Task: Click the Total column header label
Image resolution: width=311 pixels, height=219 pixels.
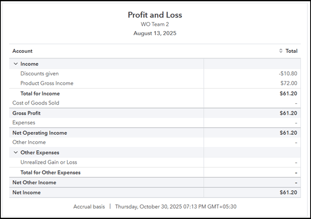Action: 292,51
